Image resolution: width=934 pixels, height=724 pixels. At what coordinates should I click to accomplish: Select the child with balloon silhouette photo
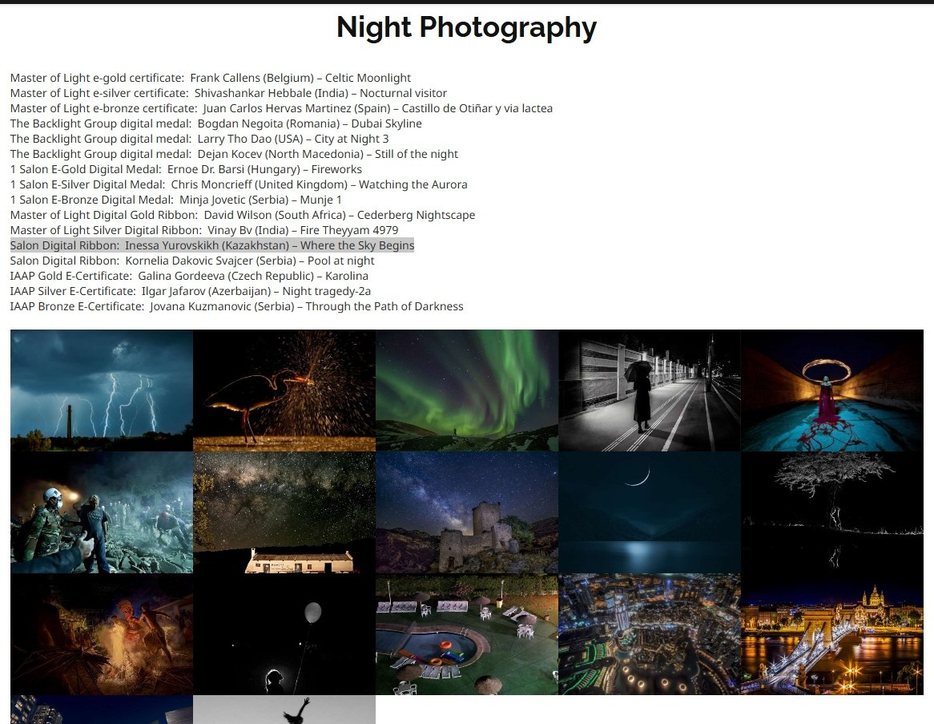284,634
